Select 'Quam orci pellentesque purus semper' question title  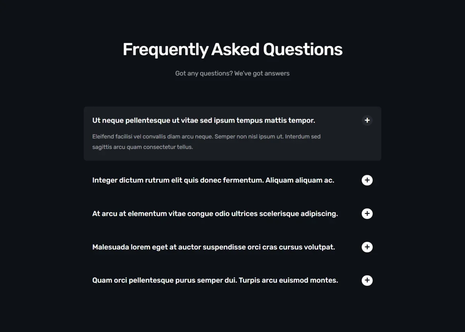pos(215,280)
